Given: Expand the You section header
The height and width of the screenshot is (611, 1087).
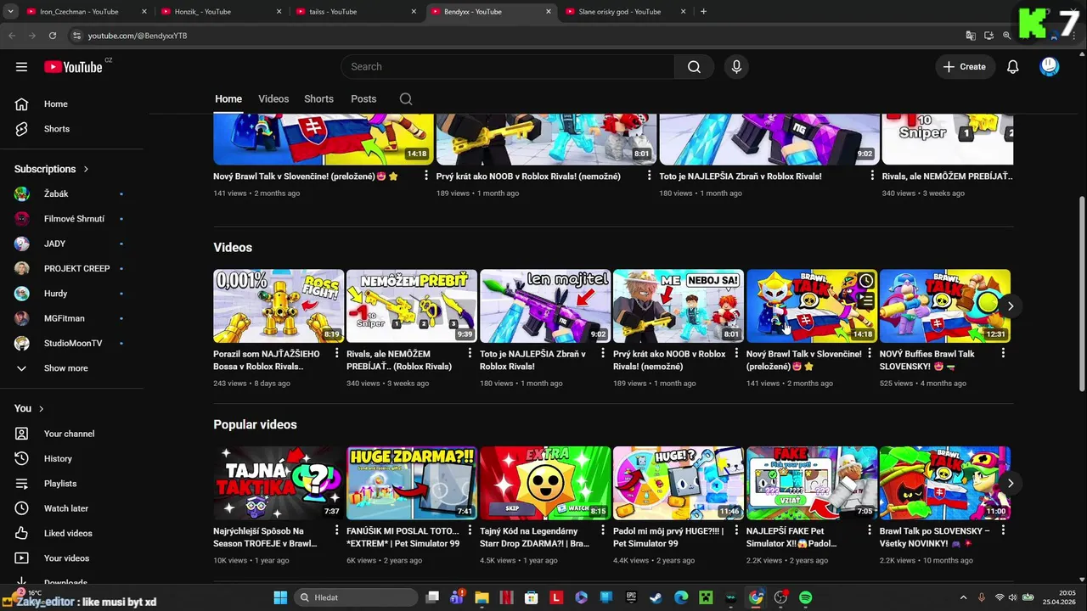Looking at the screenshot, I should coord(29,409).
